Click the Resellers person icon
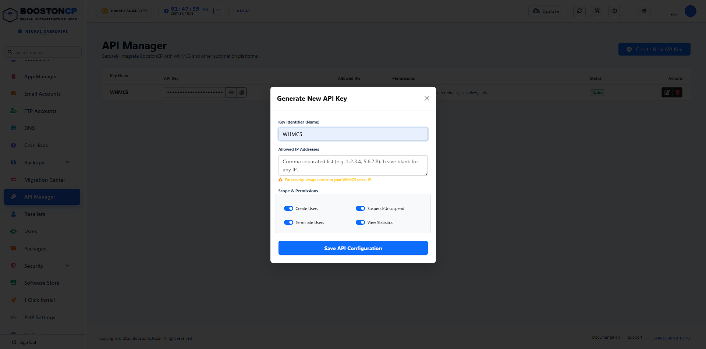This screenshot has width=706, height=349. [13, 214]
